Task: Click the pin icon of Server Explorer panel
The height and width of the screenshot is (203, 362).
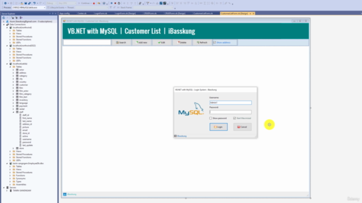Action: click(x=53, y=14)
